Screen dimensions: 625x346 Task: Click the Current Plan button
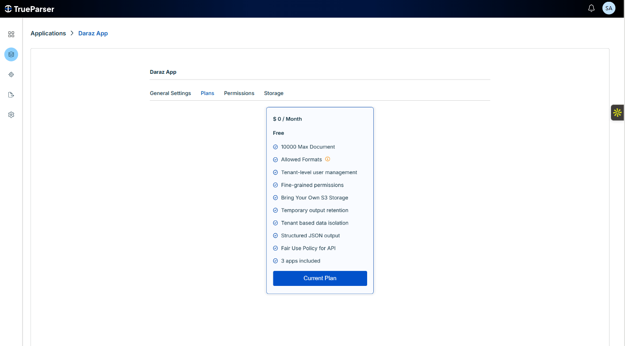pyautogui.click(x=320, y=278)
